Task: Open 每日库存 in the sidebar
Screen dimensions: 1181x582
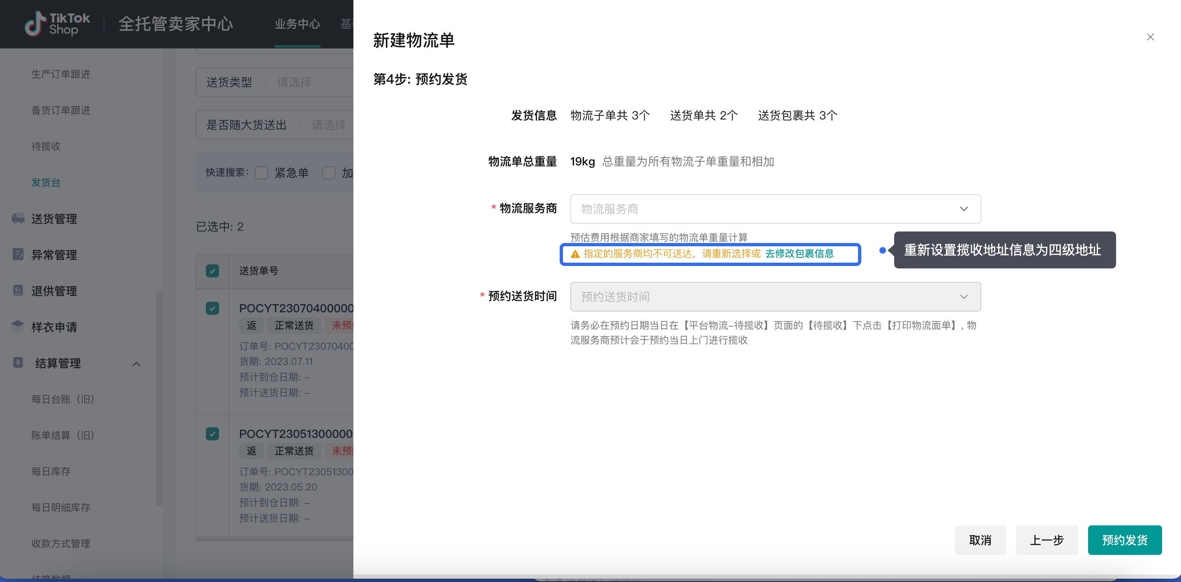Action: [x=51, y=471]
